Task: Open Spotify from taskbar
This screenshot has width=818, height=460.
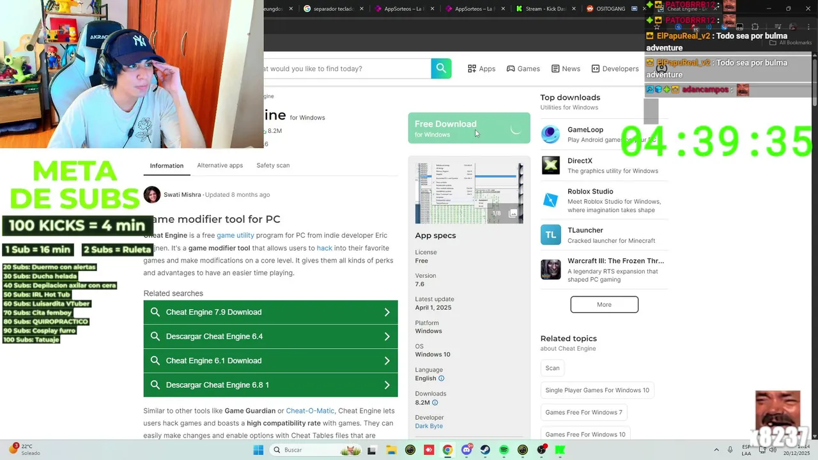Action: (504, 450)
